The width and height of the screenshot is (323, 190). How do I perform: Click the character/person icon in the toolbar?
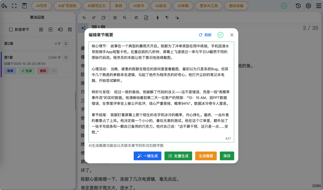point(157,18)
